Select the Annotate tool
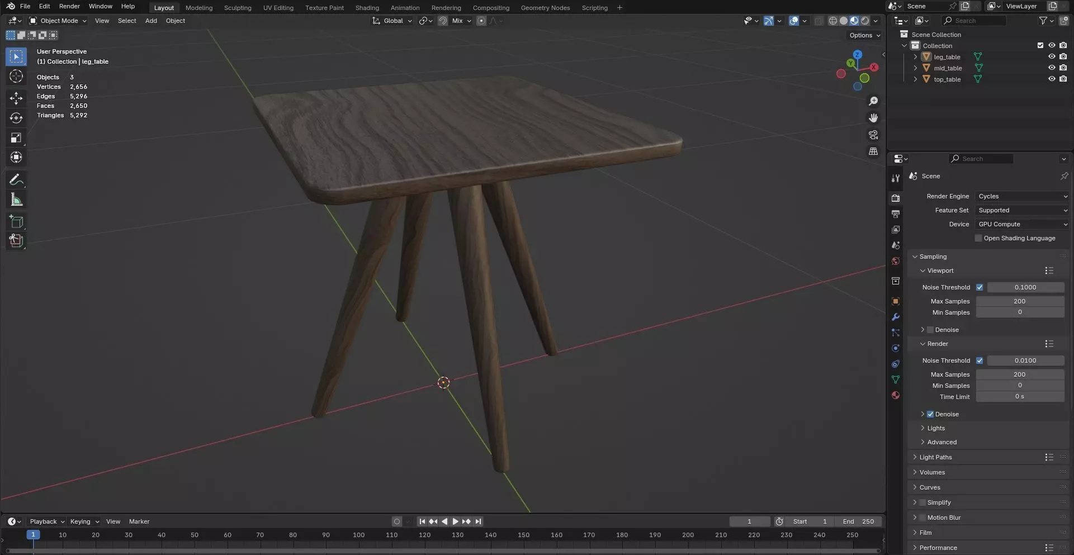 click(x=16, y=179)
